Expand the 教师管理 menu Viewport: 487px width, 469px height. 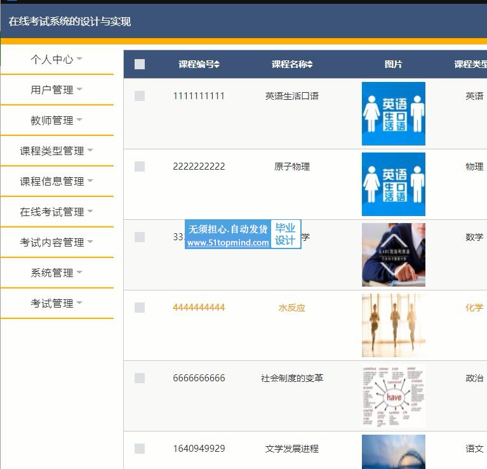[x=57, y=120]
